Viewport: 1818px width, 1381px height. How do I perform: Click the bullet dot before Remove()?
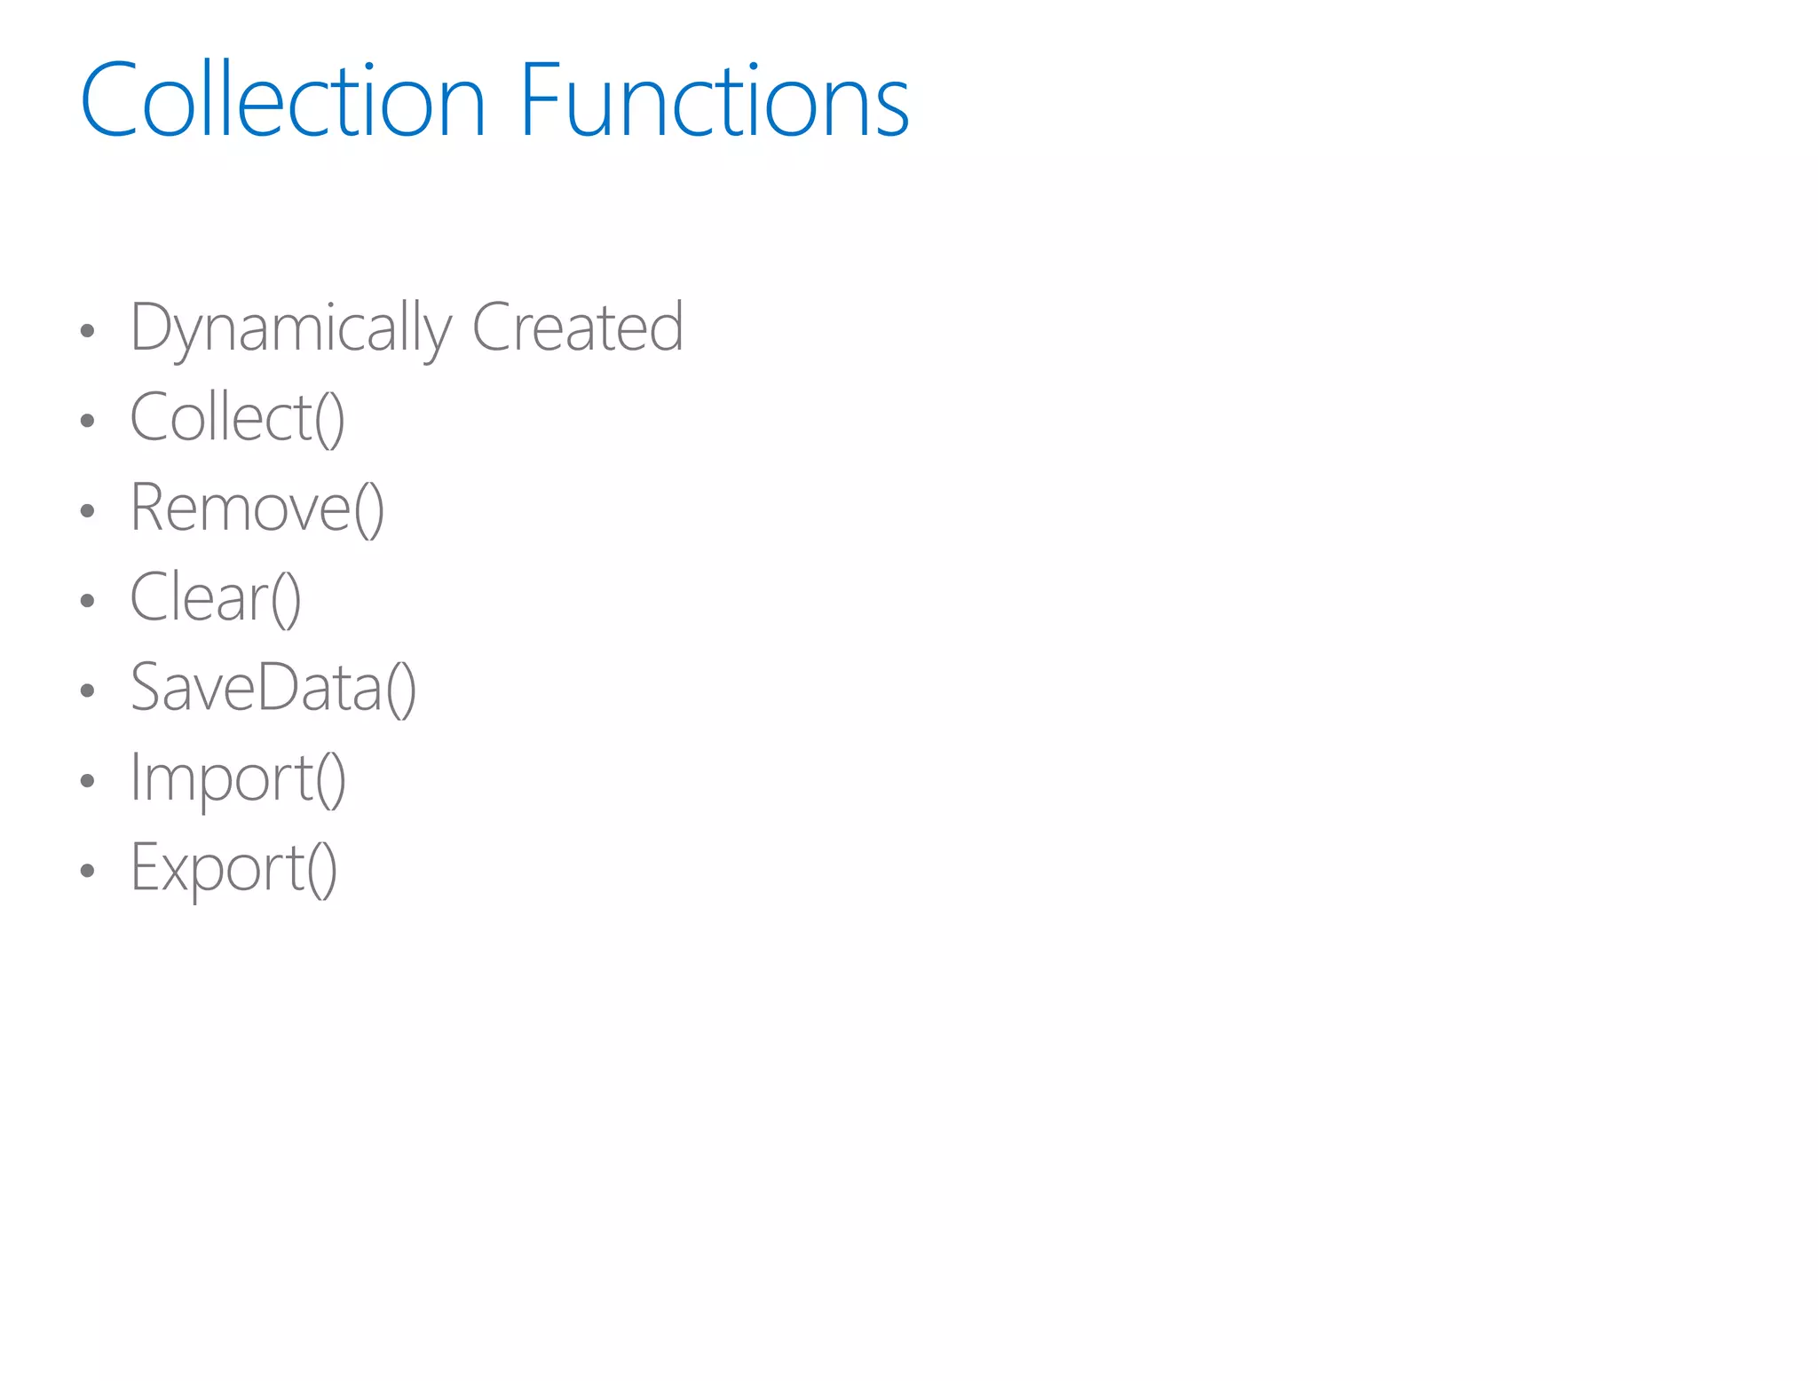(x=87, y=510)
